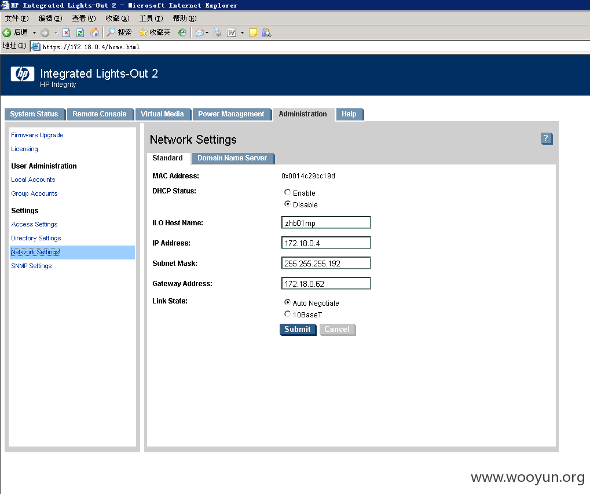Open the 帮助(H) menu
The height and width of the screenshot is (494, 590).
(x=185, y=19)
